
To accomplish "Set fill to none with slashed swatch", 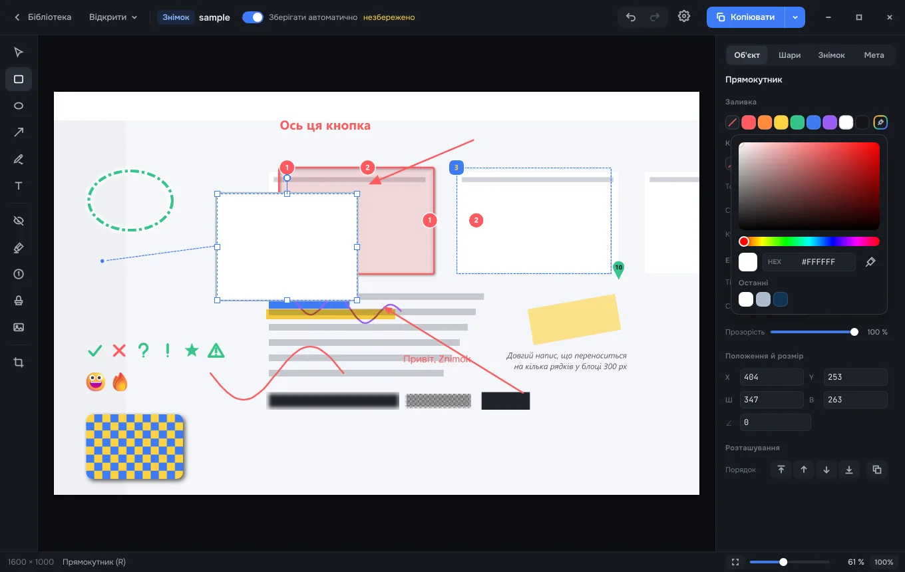I will pos(733,122).
